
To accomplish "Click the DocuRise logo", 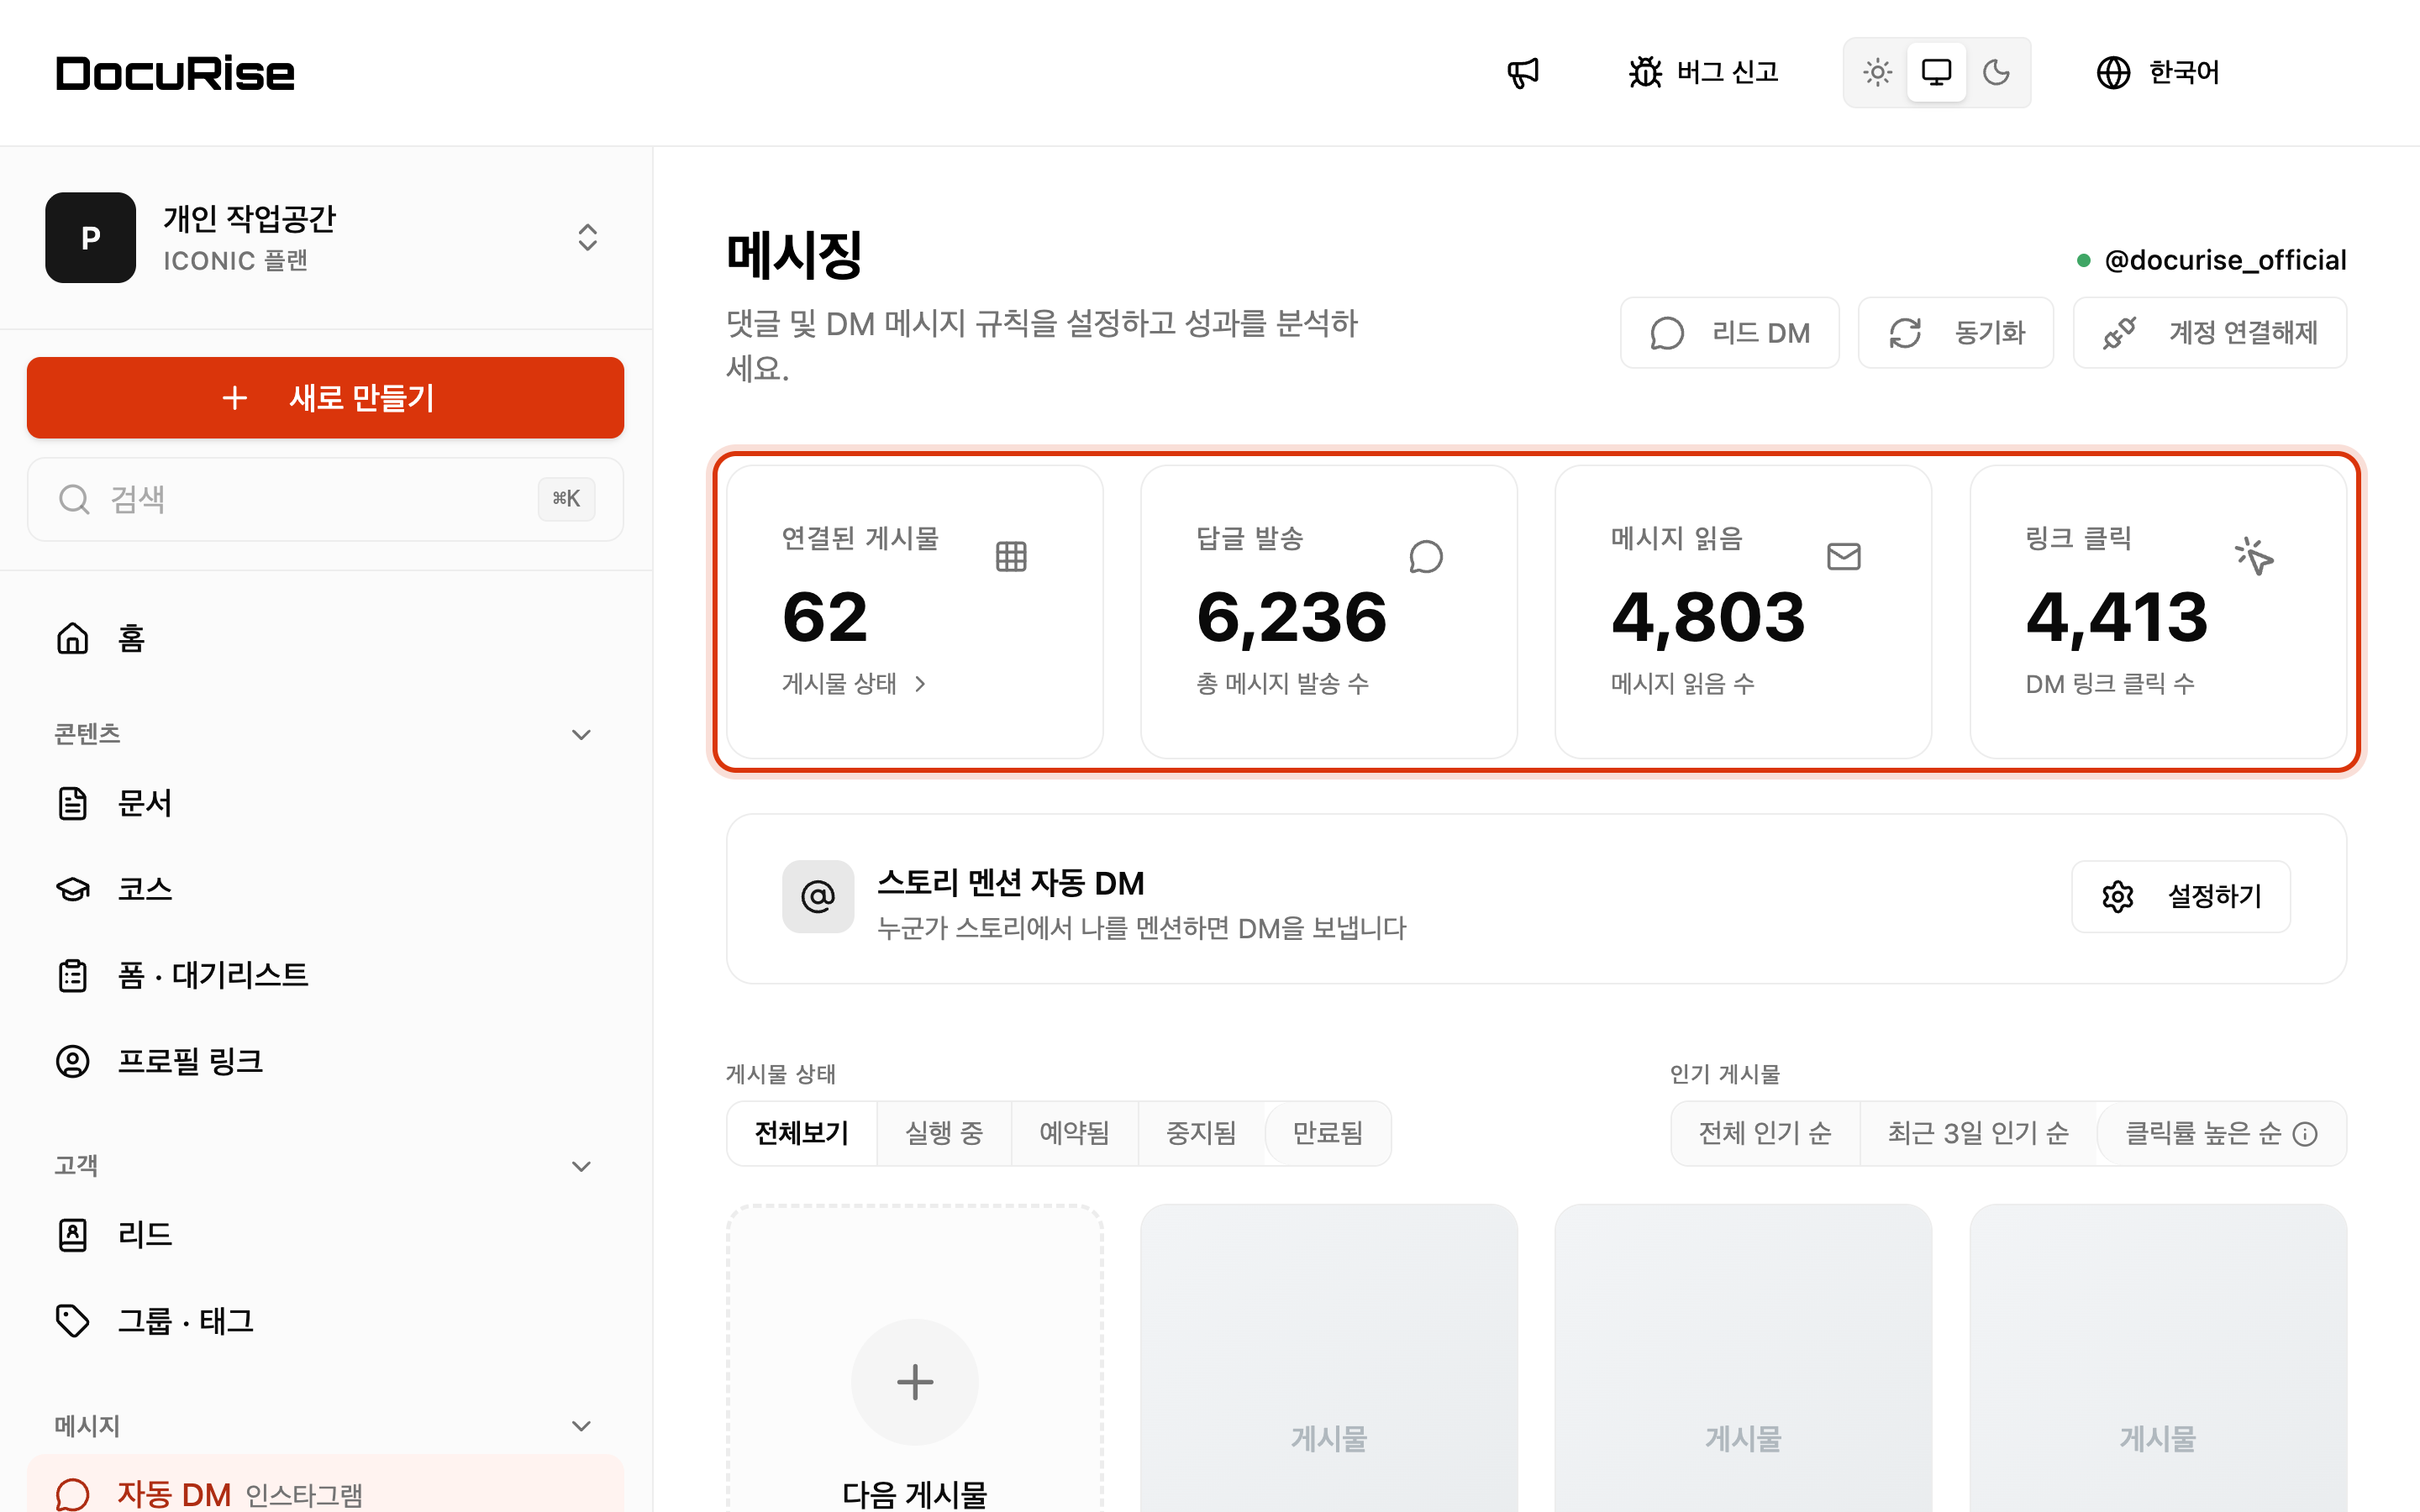I will tap(175, 73).
